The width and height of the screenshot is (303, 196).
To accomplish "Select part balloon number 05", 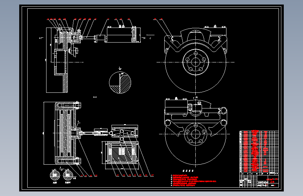I will 65,19.
